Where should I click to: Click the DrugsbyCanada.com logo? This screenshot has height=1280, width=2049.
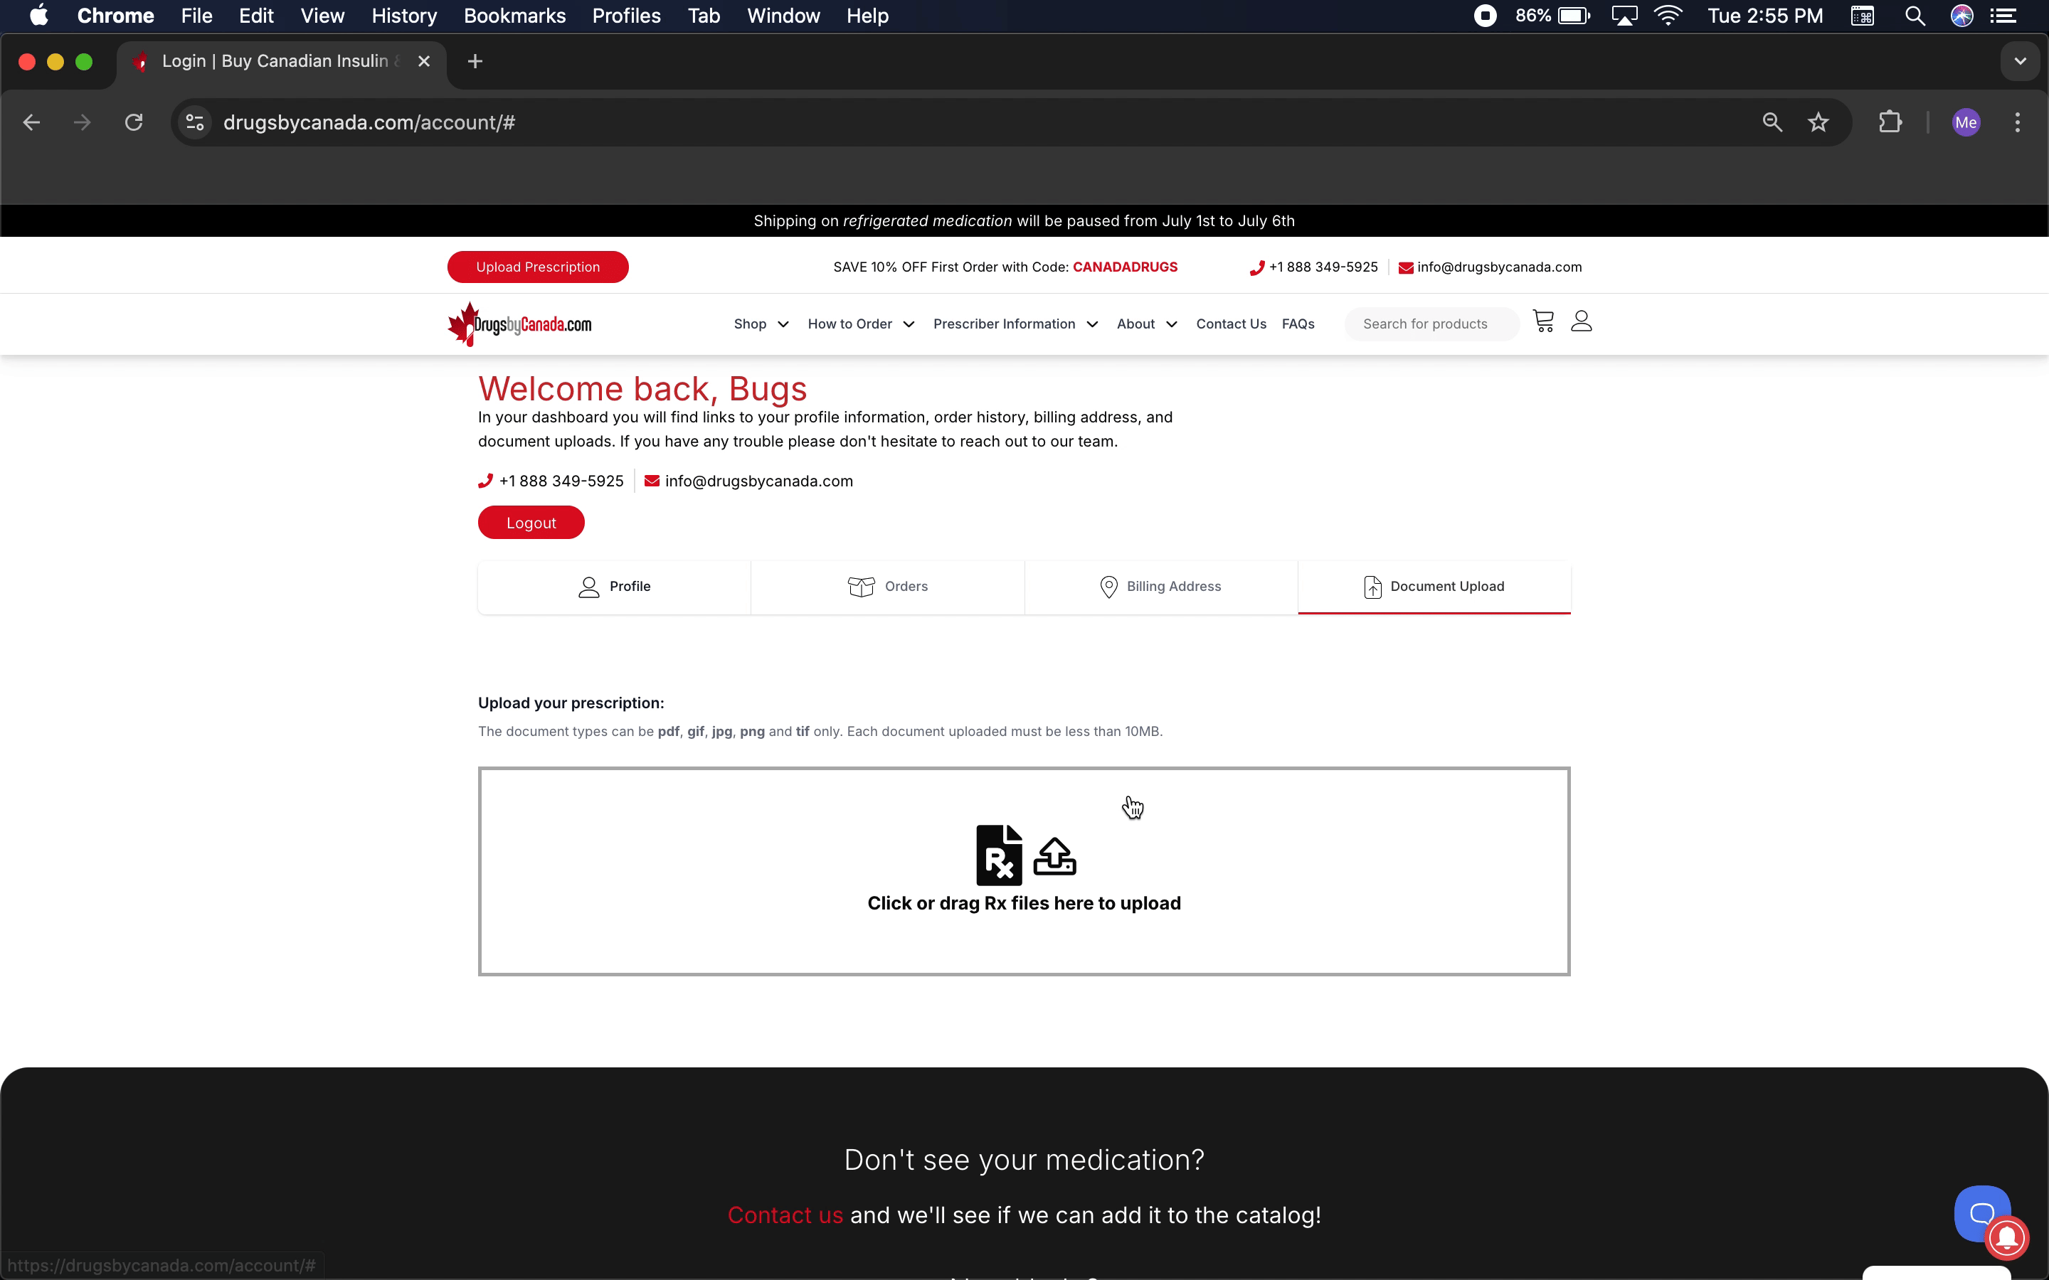520,324
